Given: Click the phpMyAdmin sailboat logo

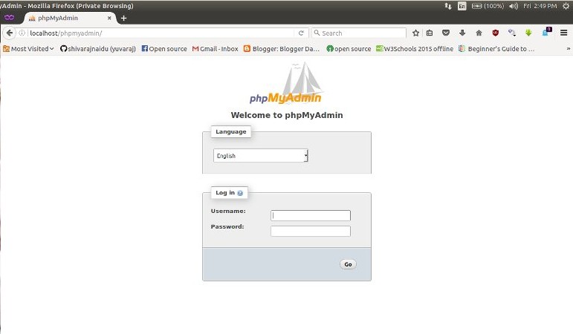Looking at the screenshot, I should coord(286,83).
